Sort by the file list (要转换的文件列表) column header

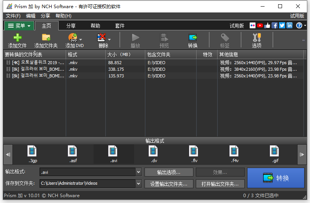(35, 54)
